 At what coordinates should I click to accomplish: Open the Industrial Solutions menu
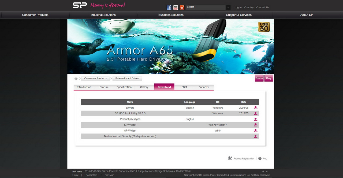(103, 15)
